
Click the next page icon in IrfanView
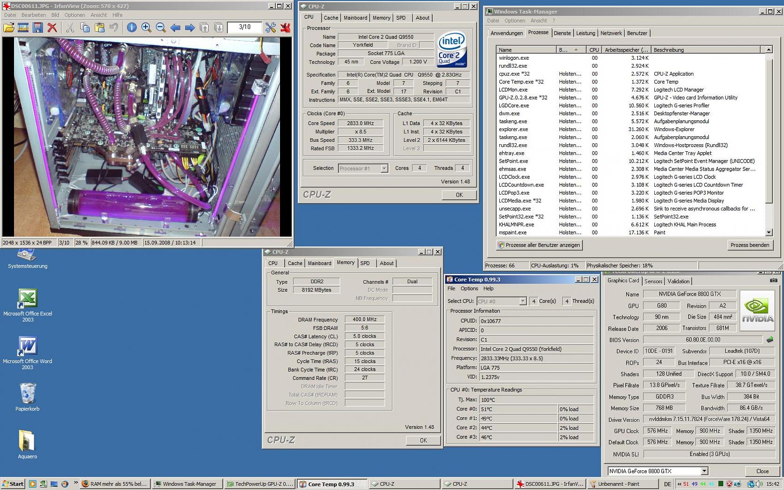click(219, 28)
